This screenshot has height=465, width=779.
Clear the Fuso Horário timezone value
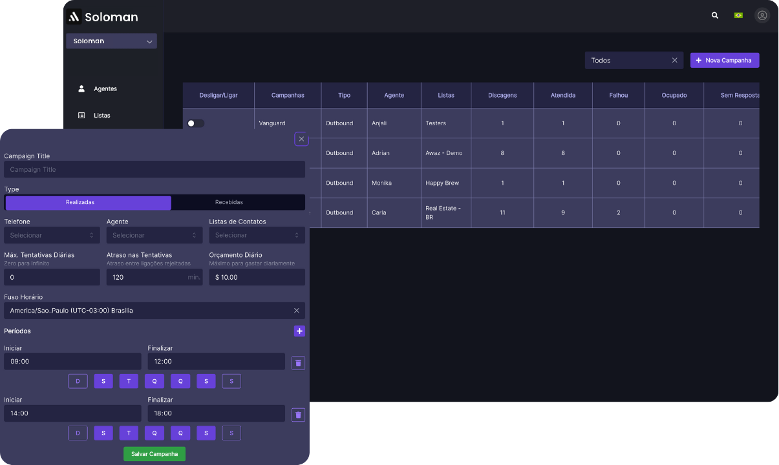tap(297, 311)
